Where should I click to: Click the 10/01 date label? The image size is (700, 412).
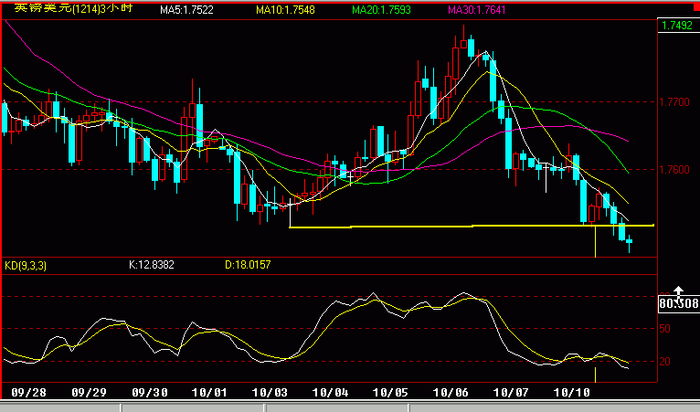209,393
